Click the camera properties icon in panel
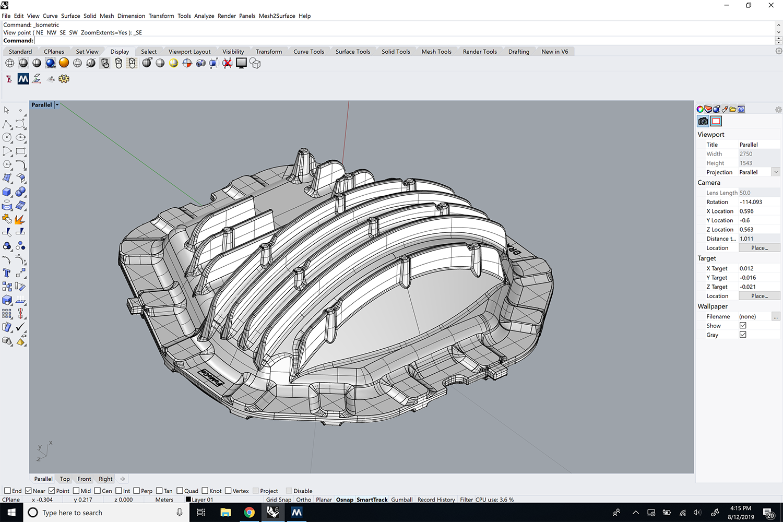 (703, 121)
